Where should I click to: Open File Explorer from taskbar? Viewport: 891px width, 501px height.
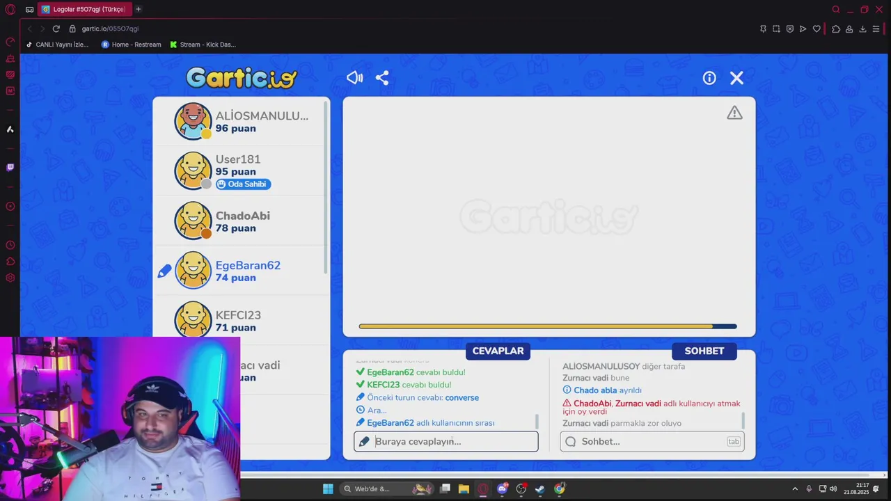pyautogui.click(x=464, y=488)
